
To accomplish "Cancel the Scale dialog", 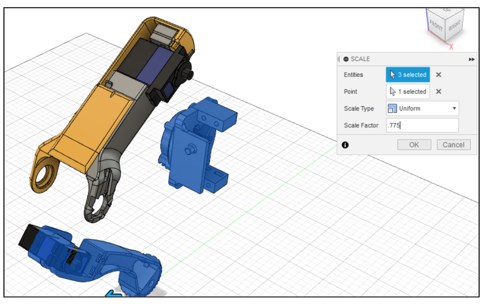I will point(453,145).
